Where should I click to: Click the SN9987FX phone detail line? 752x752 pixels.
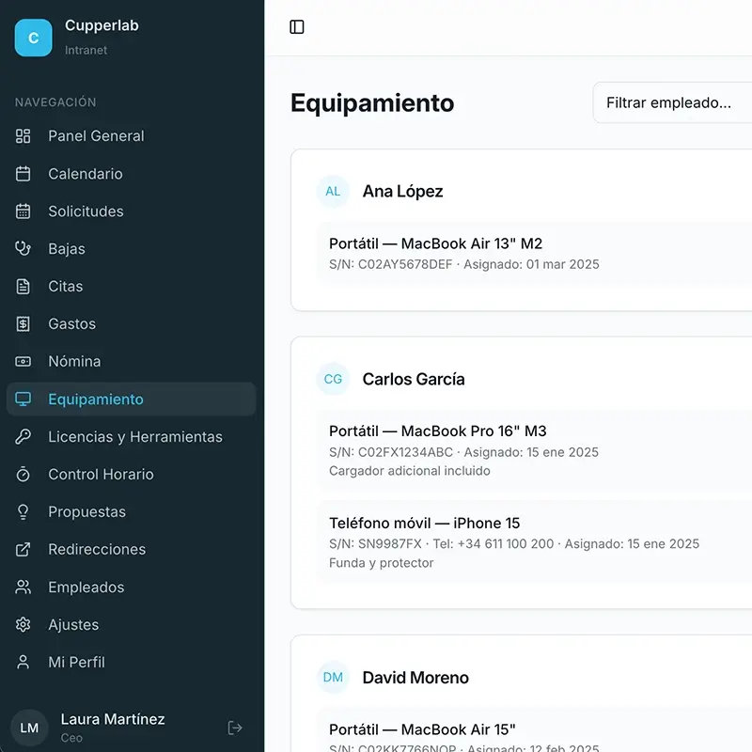[514, 544]
